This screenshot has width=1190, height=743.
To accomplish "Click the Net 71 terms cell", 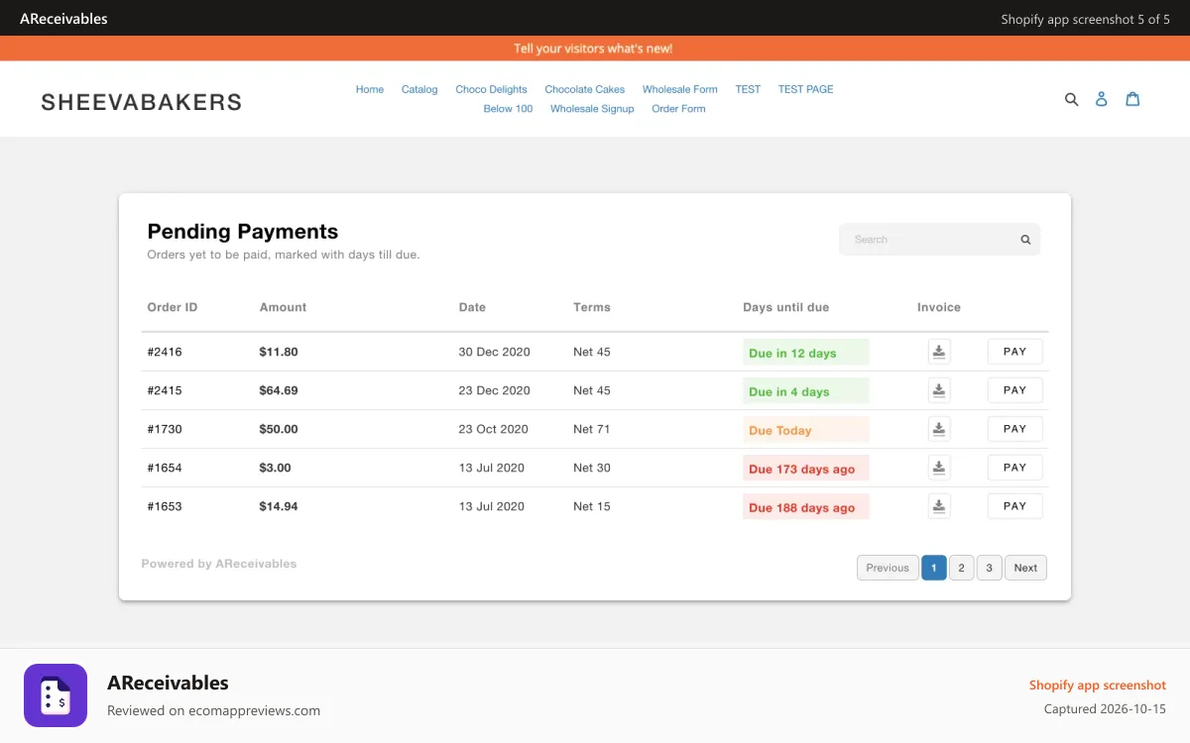I will pyautogui.click(x=592, y=429).
